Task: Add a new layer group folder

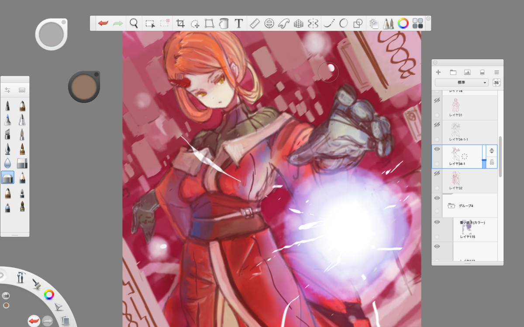Action: 453,72
